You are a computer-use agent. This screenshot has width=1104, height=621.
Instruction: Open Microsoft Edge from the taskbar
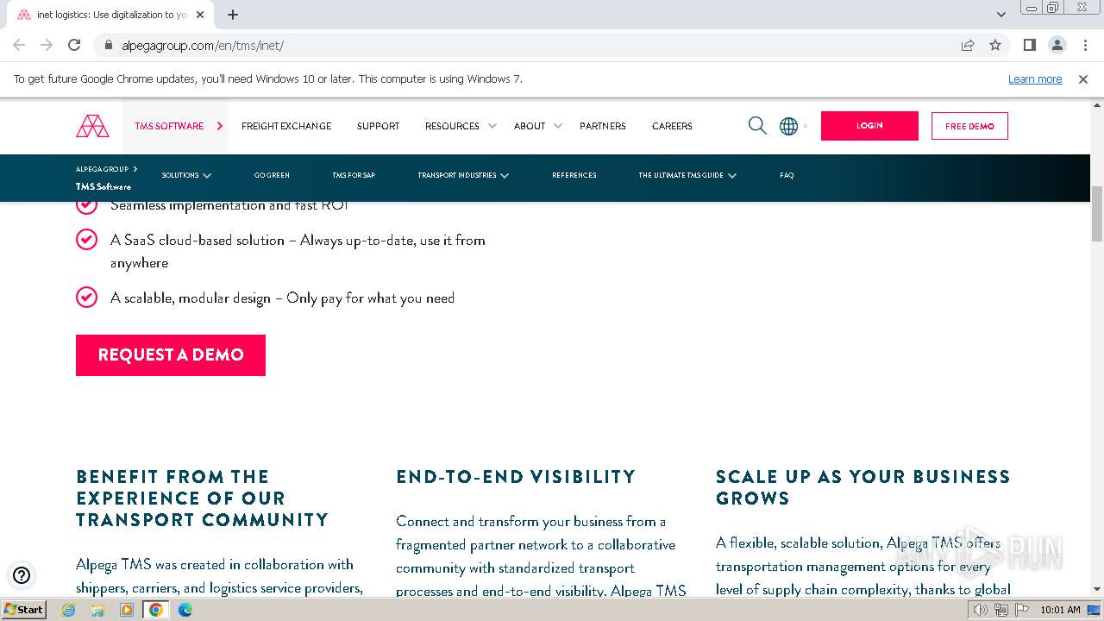tap(185, 610)
